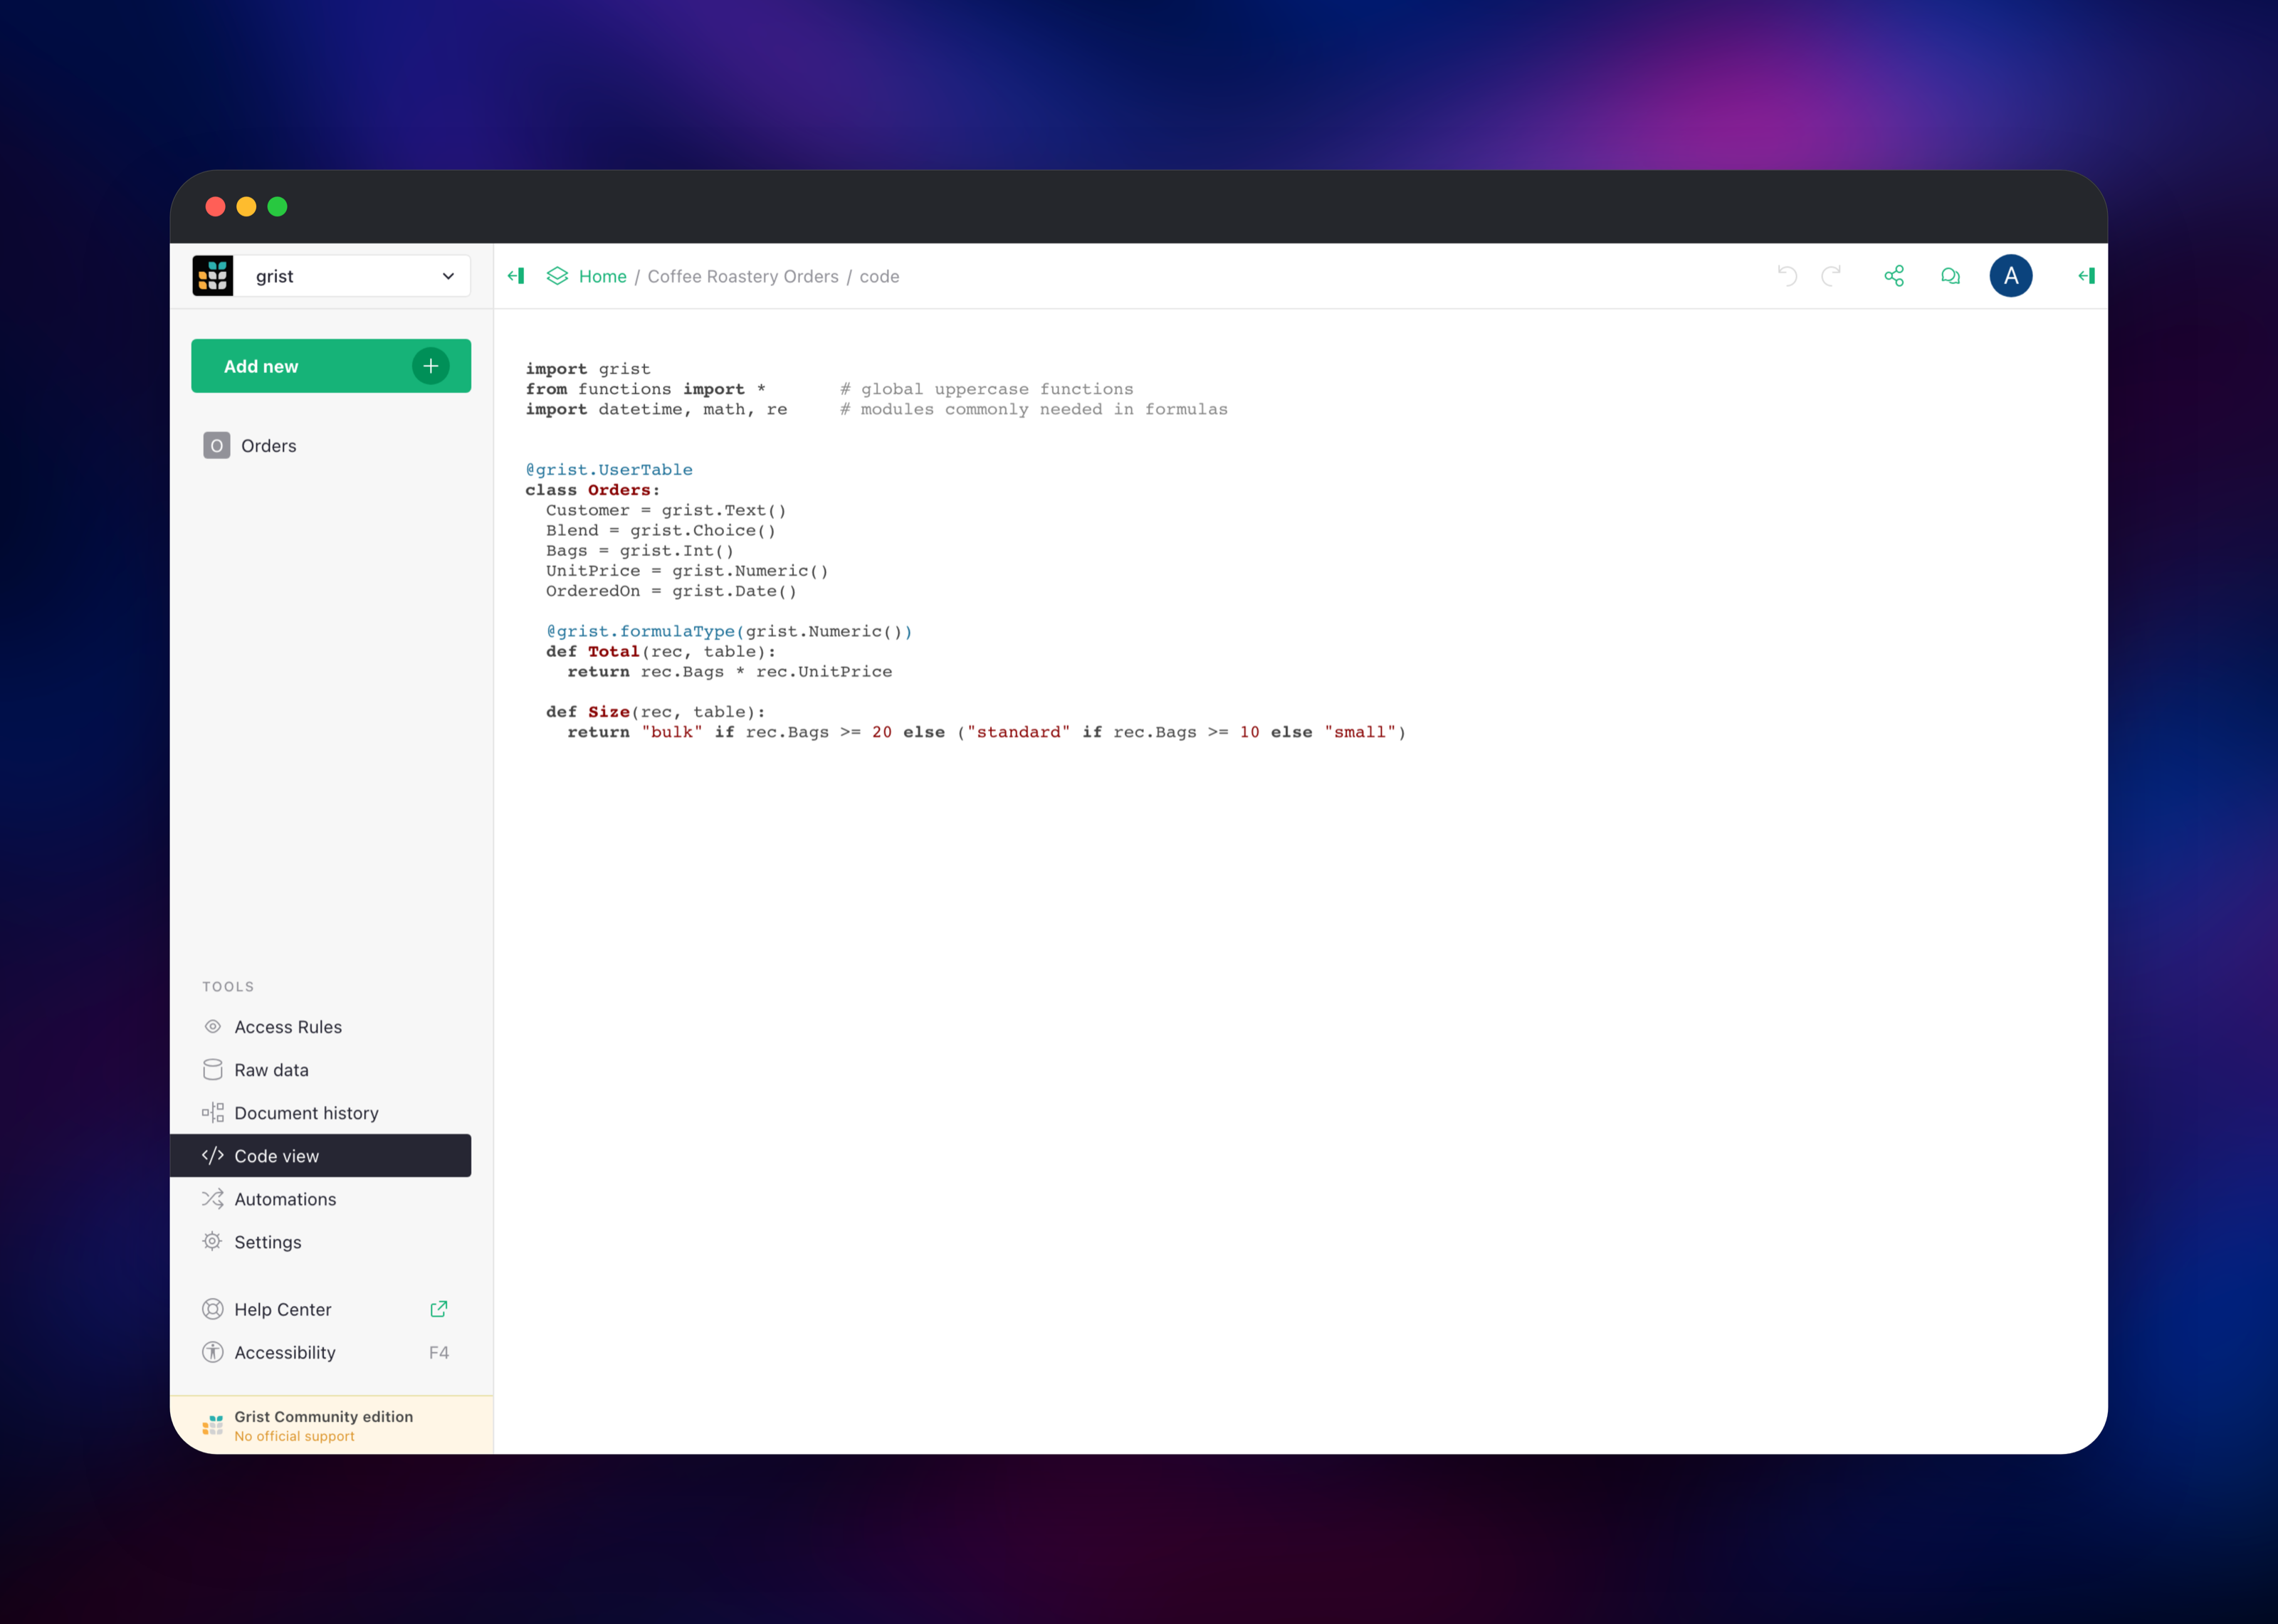Click the code brackets icon
2278x1624 pixels.
point(212,1156)
